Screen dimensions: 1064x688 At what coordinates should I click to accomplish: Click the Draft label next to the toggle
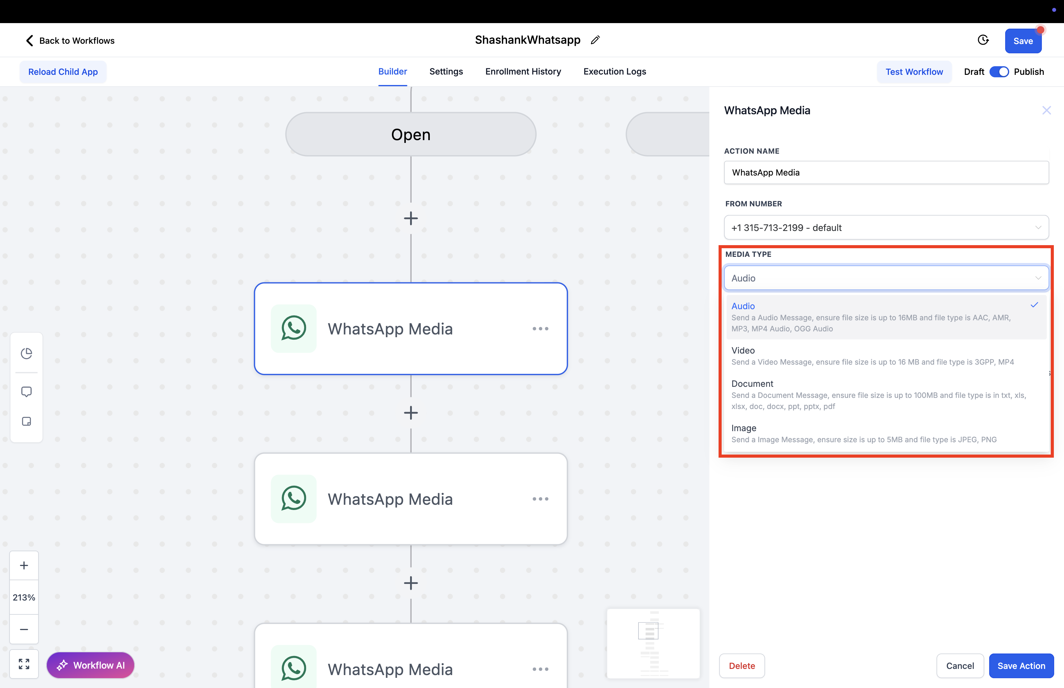click(974, 72)
